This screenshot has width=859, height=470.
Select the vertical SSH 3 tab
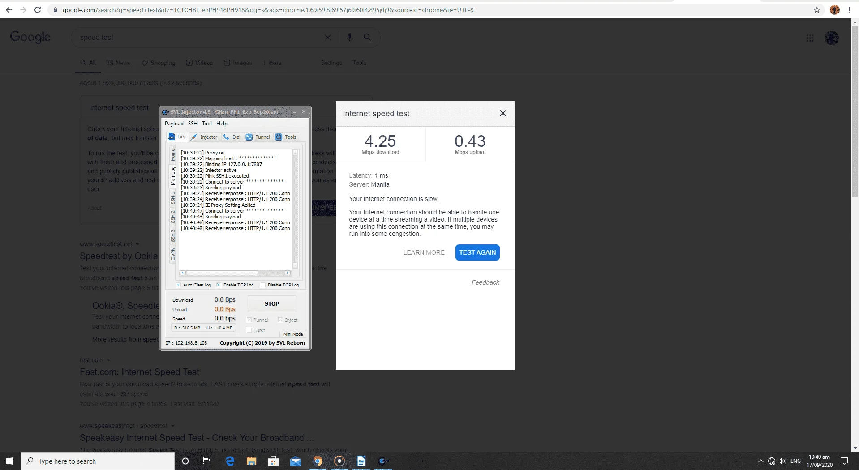[173, 235]
